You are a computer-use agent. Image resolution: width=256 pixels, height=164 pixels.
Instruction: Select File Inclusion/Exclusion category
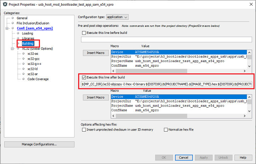tap(33, 23)
